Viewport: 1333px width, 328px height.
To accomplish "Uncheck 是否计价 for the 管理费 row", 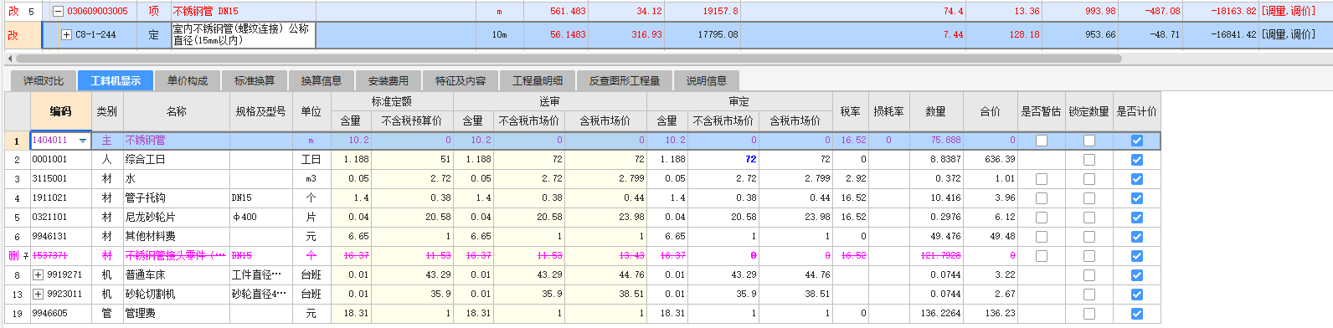I will tap(1137, 314).
